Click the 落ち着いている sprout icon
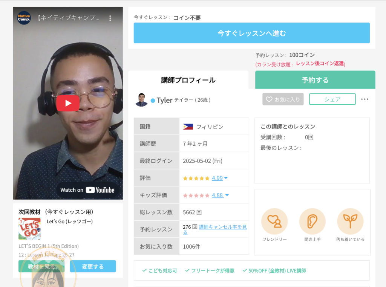This screenshot has width=386, height=287. coord(350,221)
